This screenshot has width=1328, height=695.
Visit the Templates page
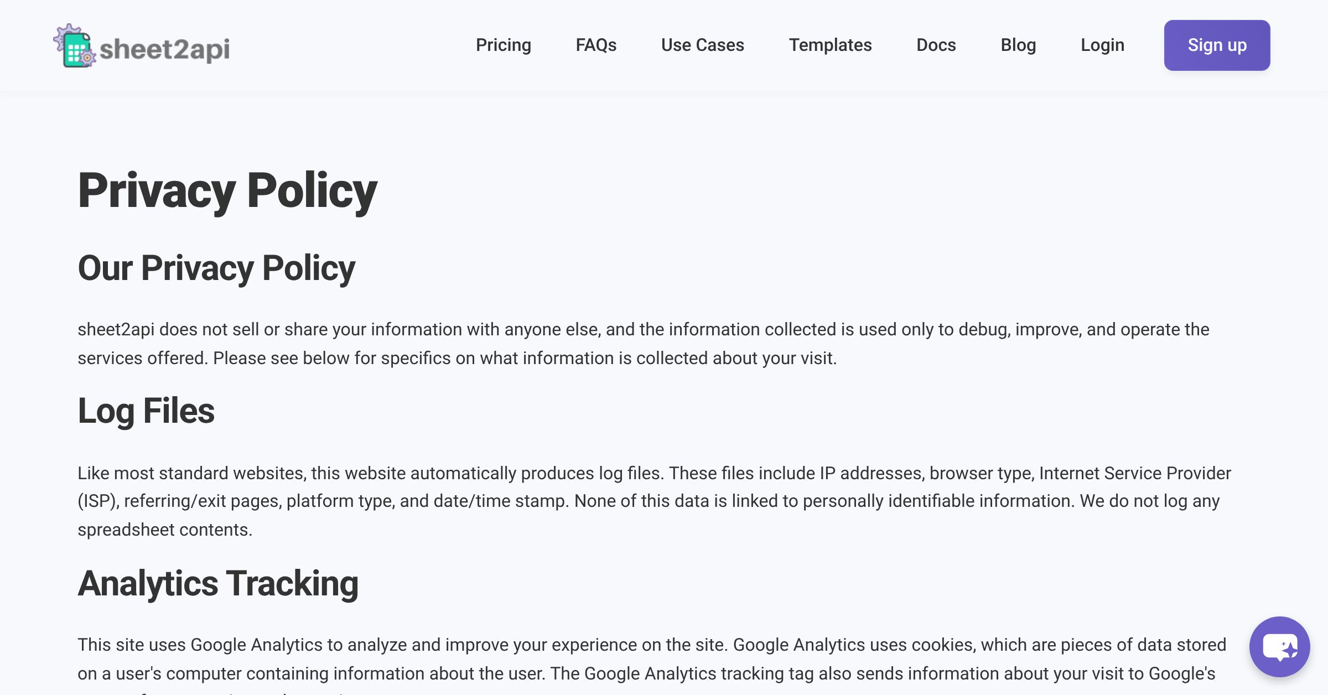pyautogui.click(x=831, y=45)
